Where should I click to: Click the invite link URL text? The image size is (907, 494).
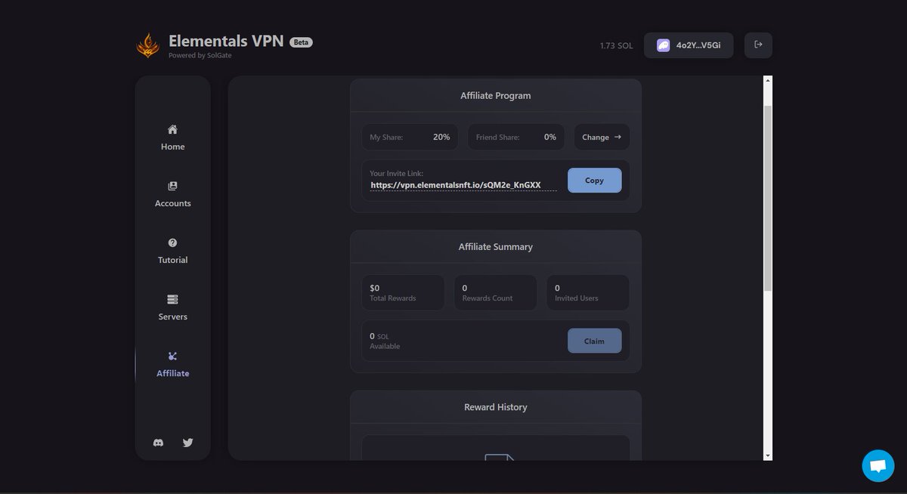click(x=456, y=185)
